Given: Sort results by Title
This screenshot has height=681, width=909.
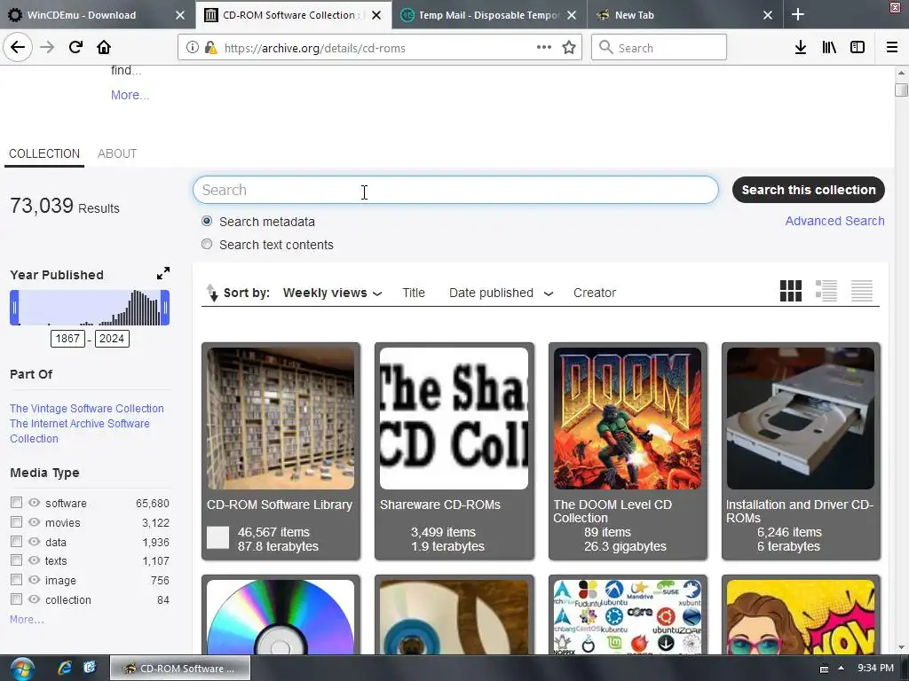Looking at the screenshot, I should coord(414,293).
